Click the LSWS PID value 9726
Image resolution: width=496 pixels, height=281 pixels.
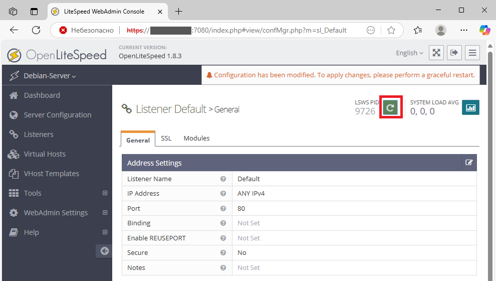pos(365,111)
